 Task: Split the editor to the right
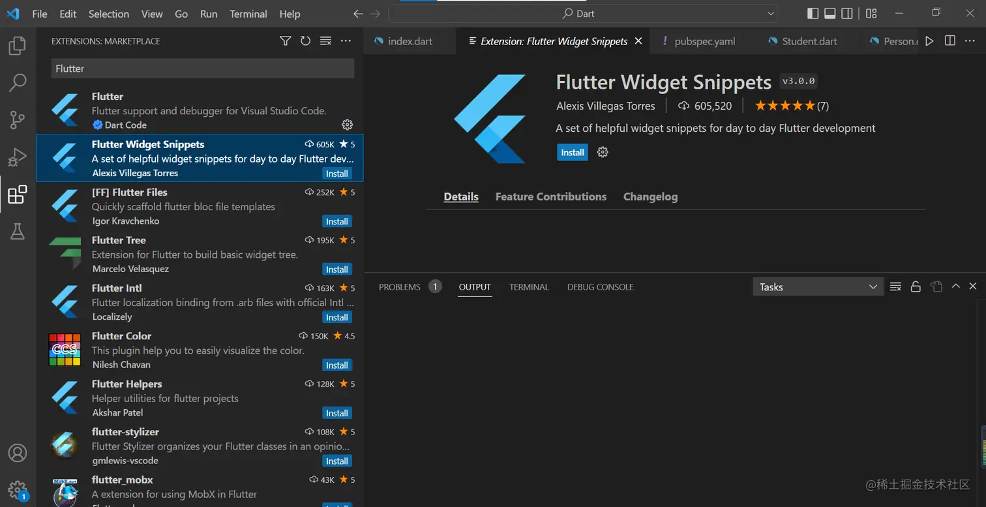click(950, 41)
